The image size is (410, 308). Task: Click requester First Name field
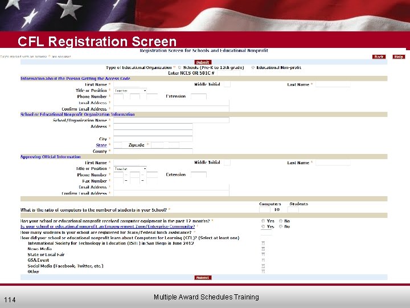tap(126, 84)
